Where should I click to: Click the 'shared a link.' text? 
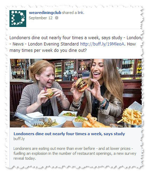73,13
